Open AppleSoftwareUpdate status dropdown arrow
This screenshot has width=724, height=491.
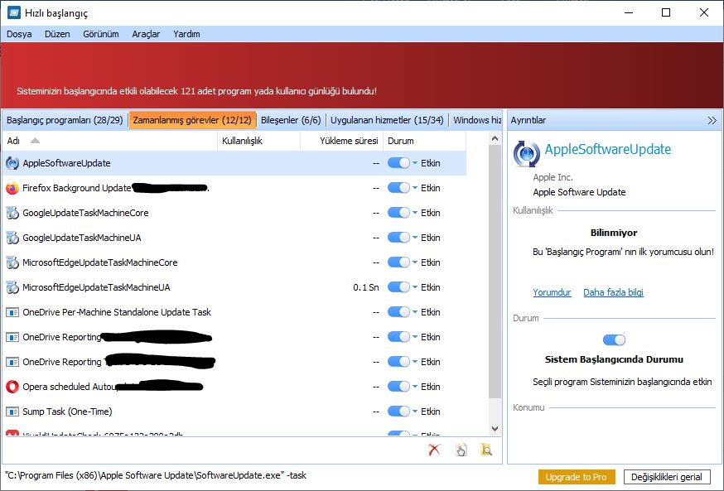click(415, 163)
